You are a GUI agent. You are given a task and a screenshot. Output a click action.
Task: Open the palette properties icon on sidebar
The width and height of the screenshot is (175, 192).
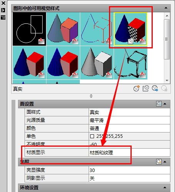(x=3, y=17)
